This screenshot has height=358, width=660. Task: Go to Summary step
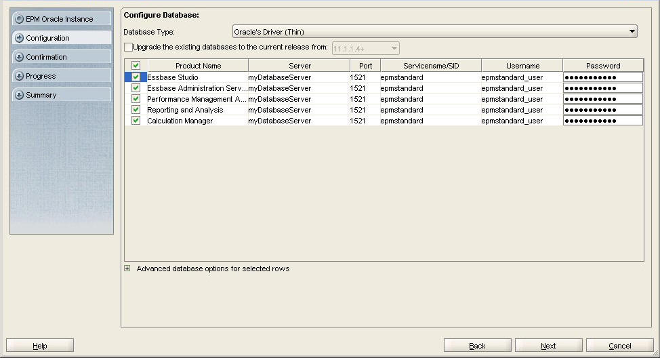(x=62, y=95)
